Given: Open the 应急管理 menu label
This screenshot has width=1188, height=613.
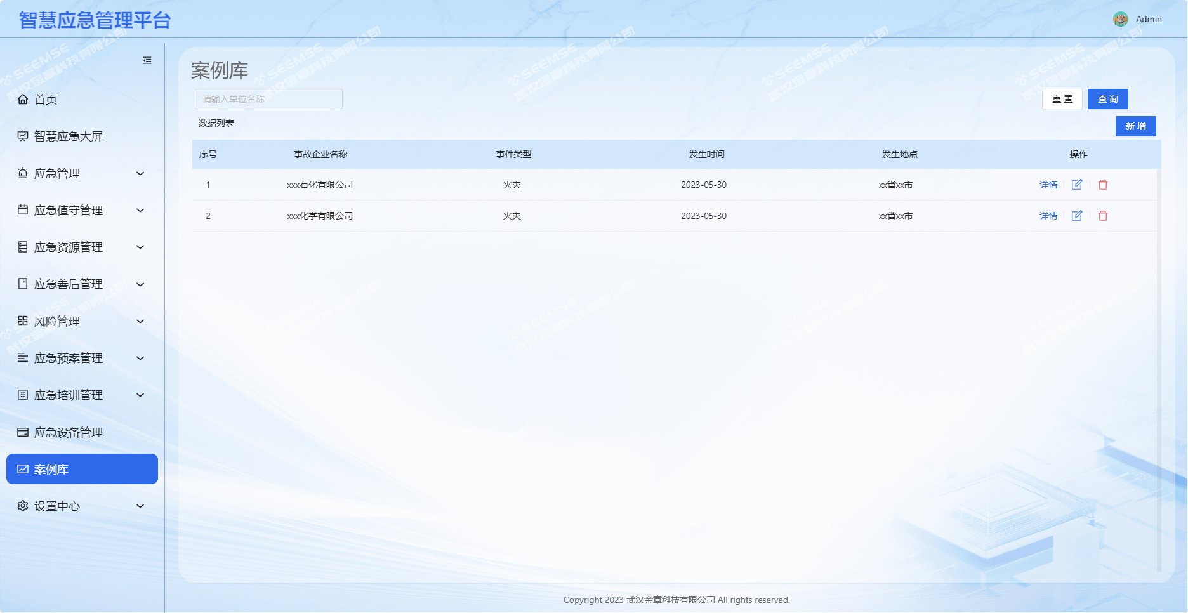Looking at the screenshot, I should click(x=57, y=173).
